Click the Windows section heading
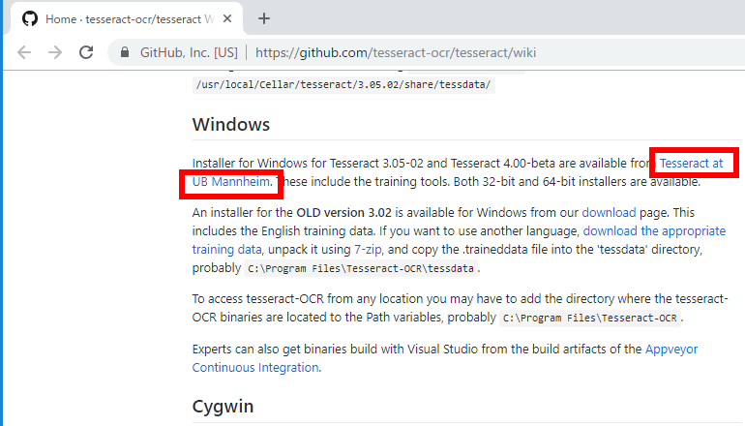Viewport: 745px width, 426px height. click(231, 125)
